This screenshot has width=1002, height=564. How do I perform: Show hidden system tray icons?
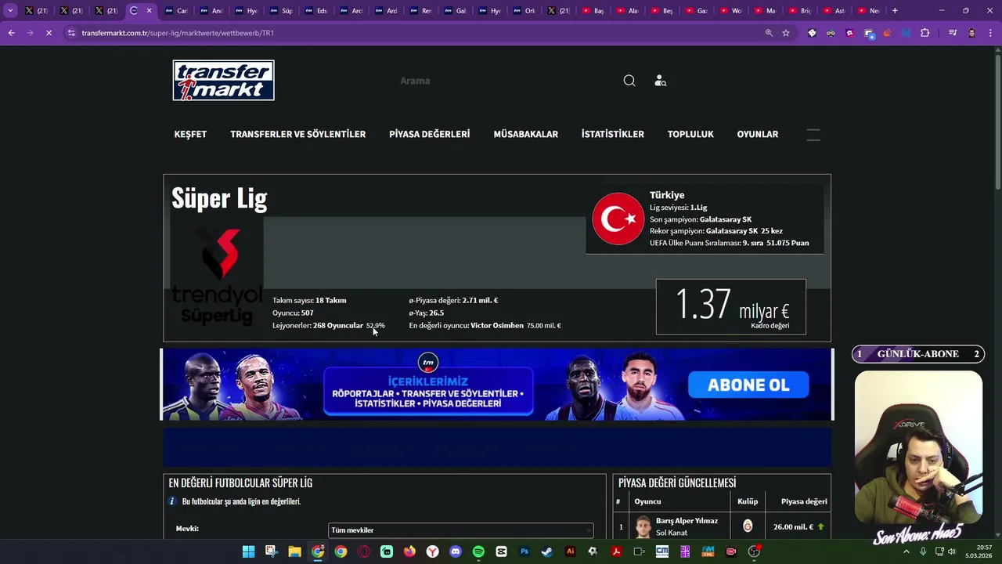pos(906,551)
